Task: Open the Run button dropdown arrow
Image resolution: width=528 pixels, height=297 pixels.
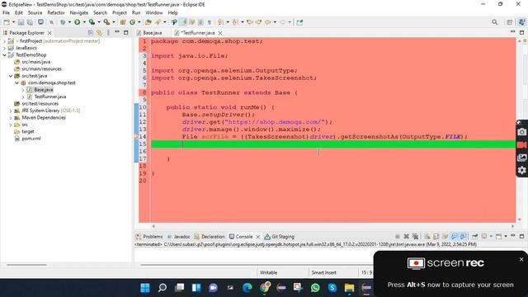Action: point(84,22)
